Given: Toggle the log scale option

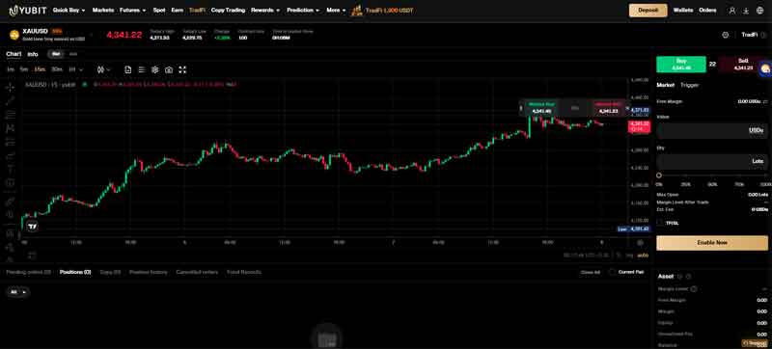Looking at the screenshot, I should click(630, 255).
